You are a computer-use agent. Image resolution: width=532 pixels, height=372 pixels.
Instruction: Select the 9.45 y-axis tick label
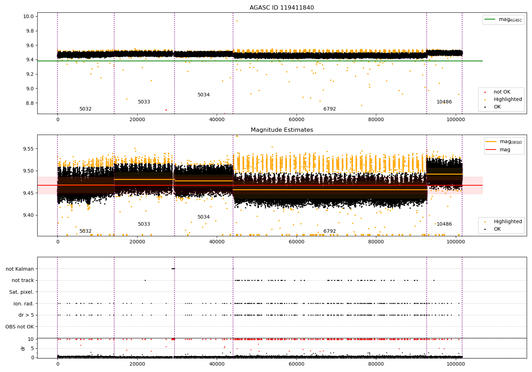coord(29,193)
